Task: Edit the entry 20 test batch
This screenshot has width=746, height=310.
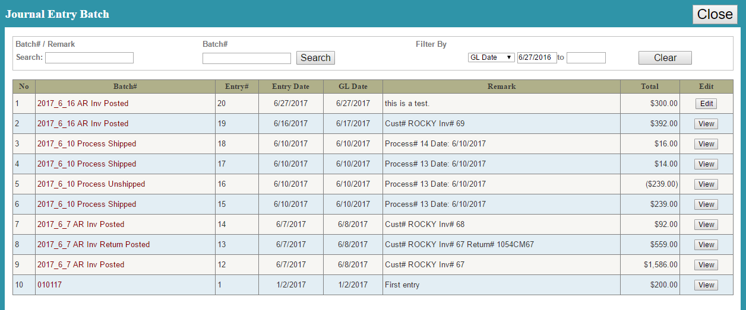Action: [706, 104]
